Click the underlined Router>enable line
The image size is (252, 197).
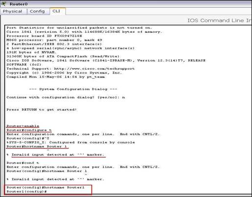pyautogui.click(x=23, y=126)
